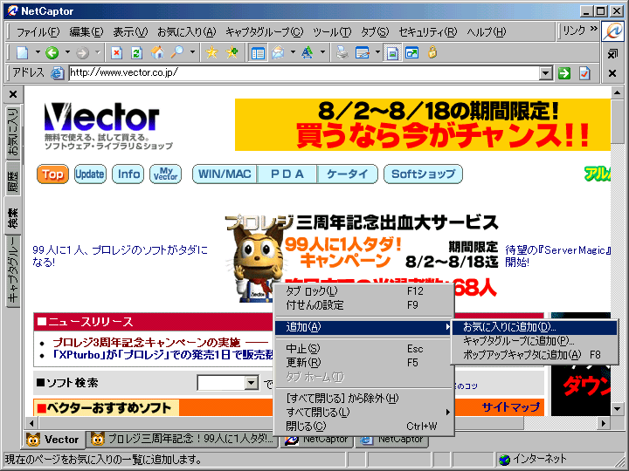This screenshot has width=629, height=471.
Task: Close the left sidebar panel X
Action: 13,94
